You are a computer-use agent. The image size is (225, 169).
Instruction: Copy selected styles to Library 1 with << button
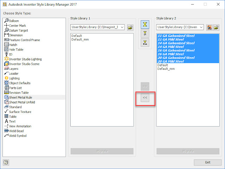[145, 98]
